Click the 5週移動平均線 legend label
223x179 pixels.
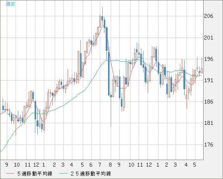35,174
